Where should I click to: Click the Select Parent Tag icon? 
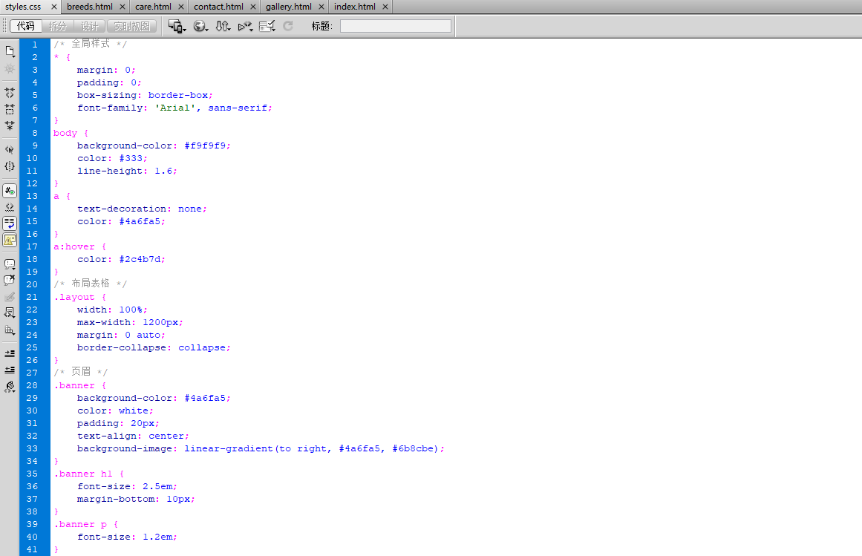10,149
